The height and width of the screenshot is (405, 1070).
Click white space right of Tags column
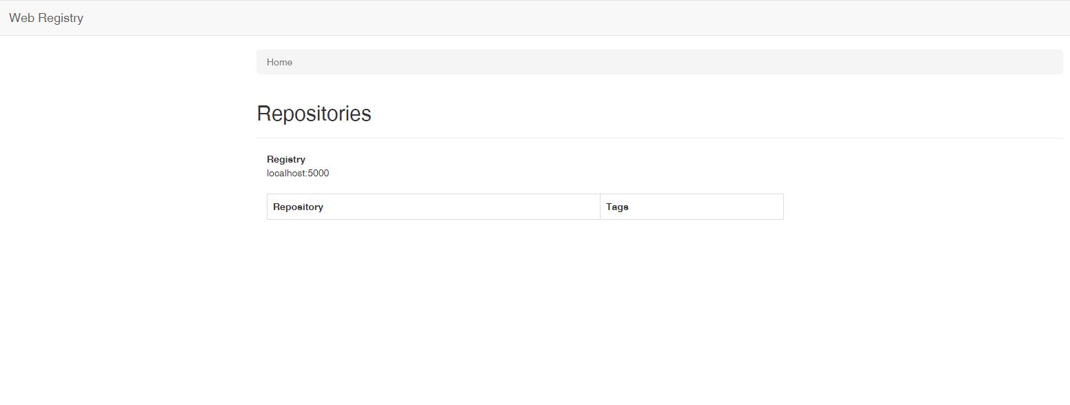coord(917,207)
